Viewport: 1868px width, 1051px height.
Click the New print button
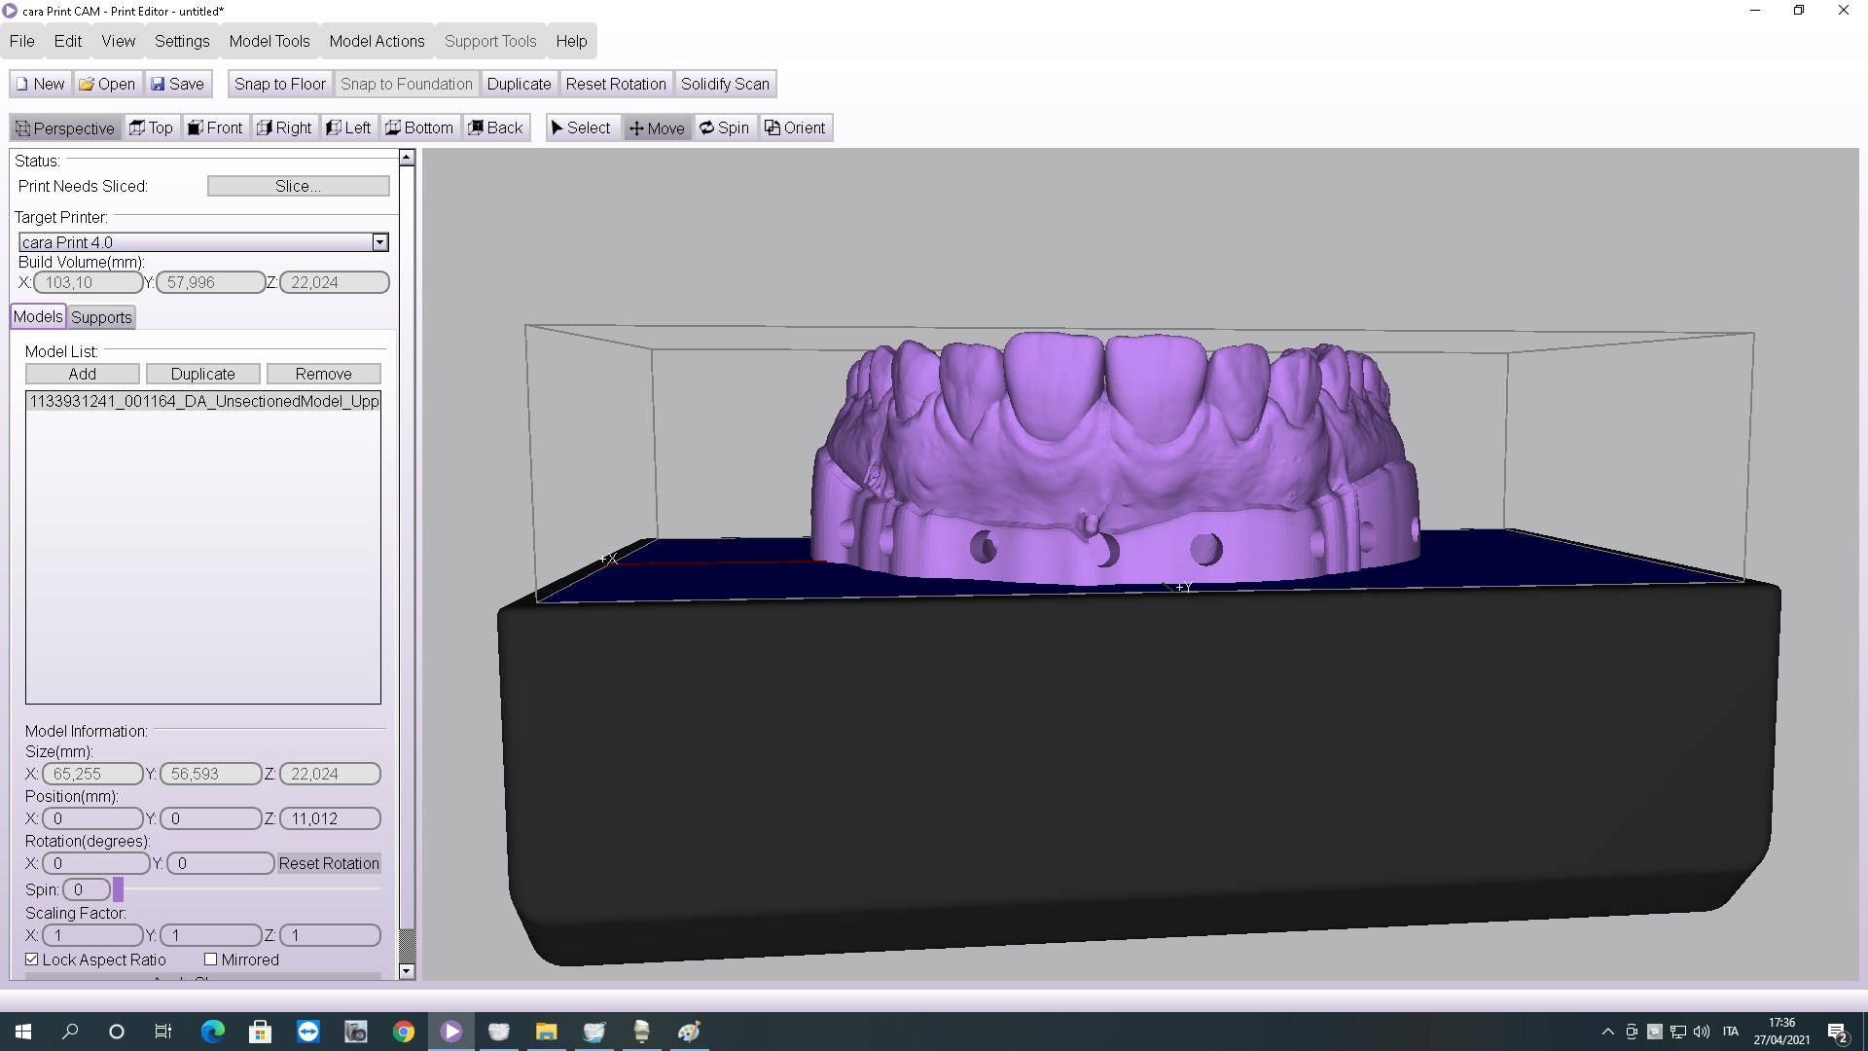(x=40, y=84)
